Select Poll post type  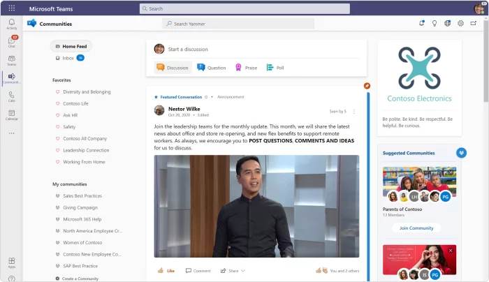pyautogui.click(x=275, y=68)
